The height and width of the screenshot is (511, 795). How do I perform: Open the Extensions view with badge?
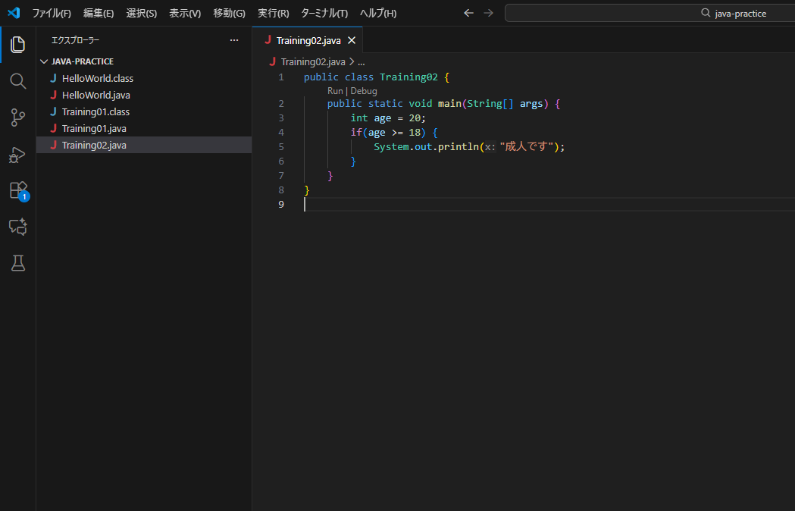[x=17, y=190]
